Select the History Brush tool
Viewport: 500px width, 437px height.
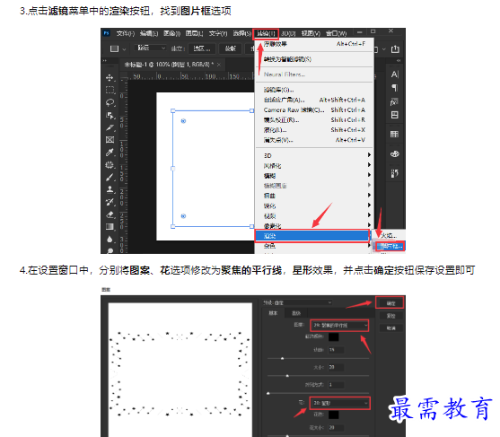pyautogui.click(x=110, y=202)
